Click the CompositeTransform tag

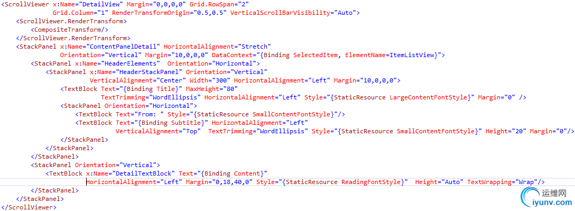pos(69,30)
